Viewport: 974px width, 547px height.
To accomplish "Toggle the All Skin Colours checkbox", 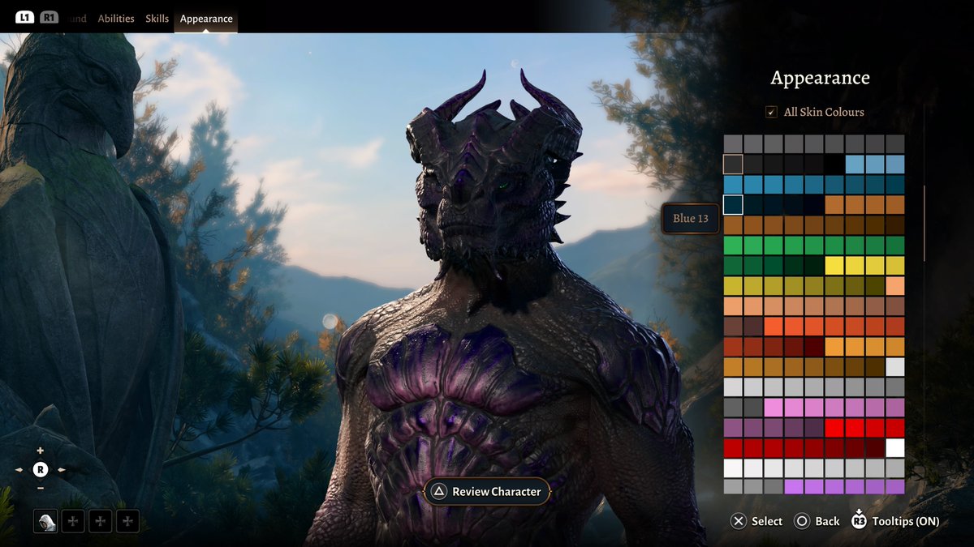I will pos(772,112).
